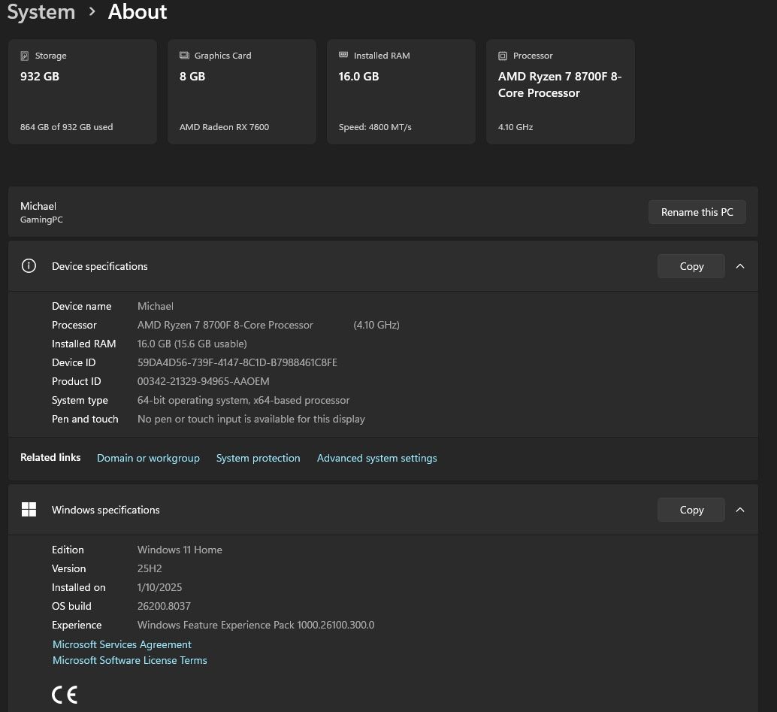The image size is (777, 712).
Task: Open Microsoft Services Agreement link
Action: pos(122,644)
